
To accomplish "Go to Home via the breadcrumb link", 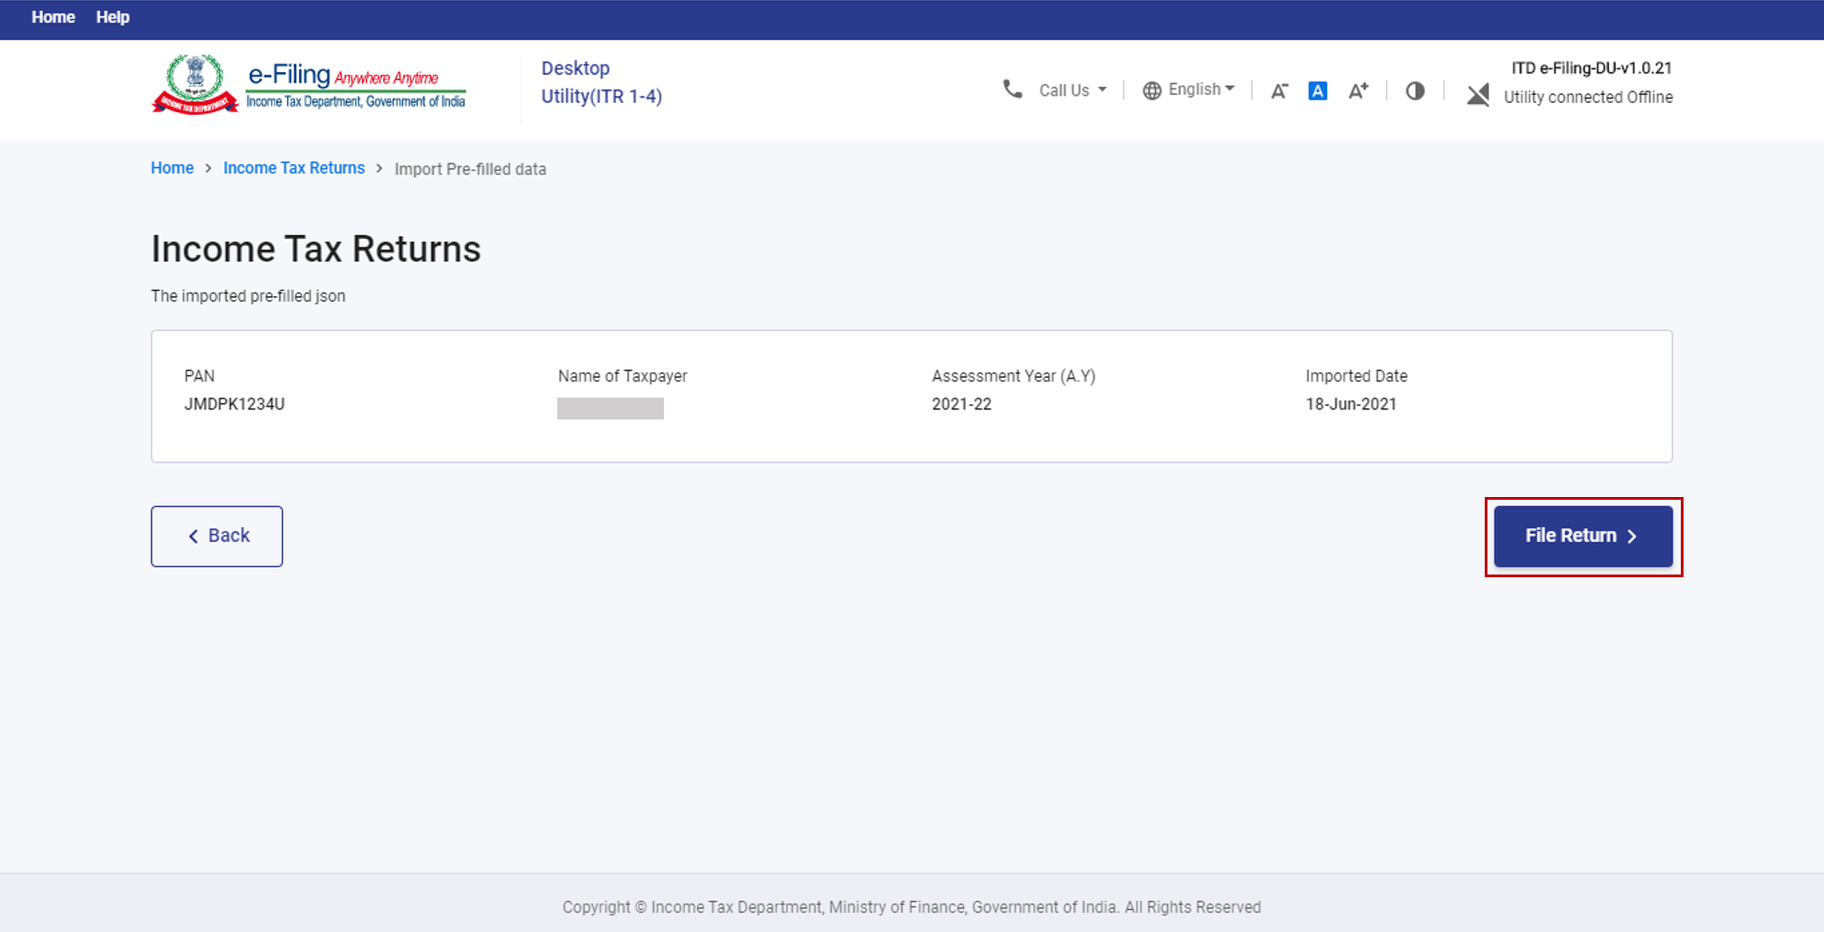I will (171, 168).
